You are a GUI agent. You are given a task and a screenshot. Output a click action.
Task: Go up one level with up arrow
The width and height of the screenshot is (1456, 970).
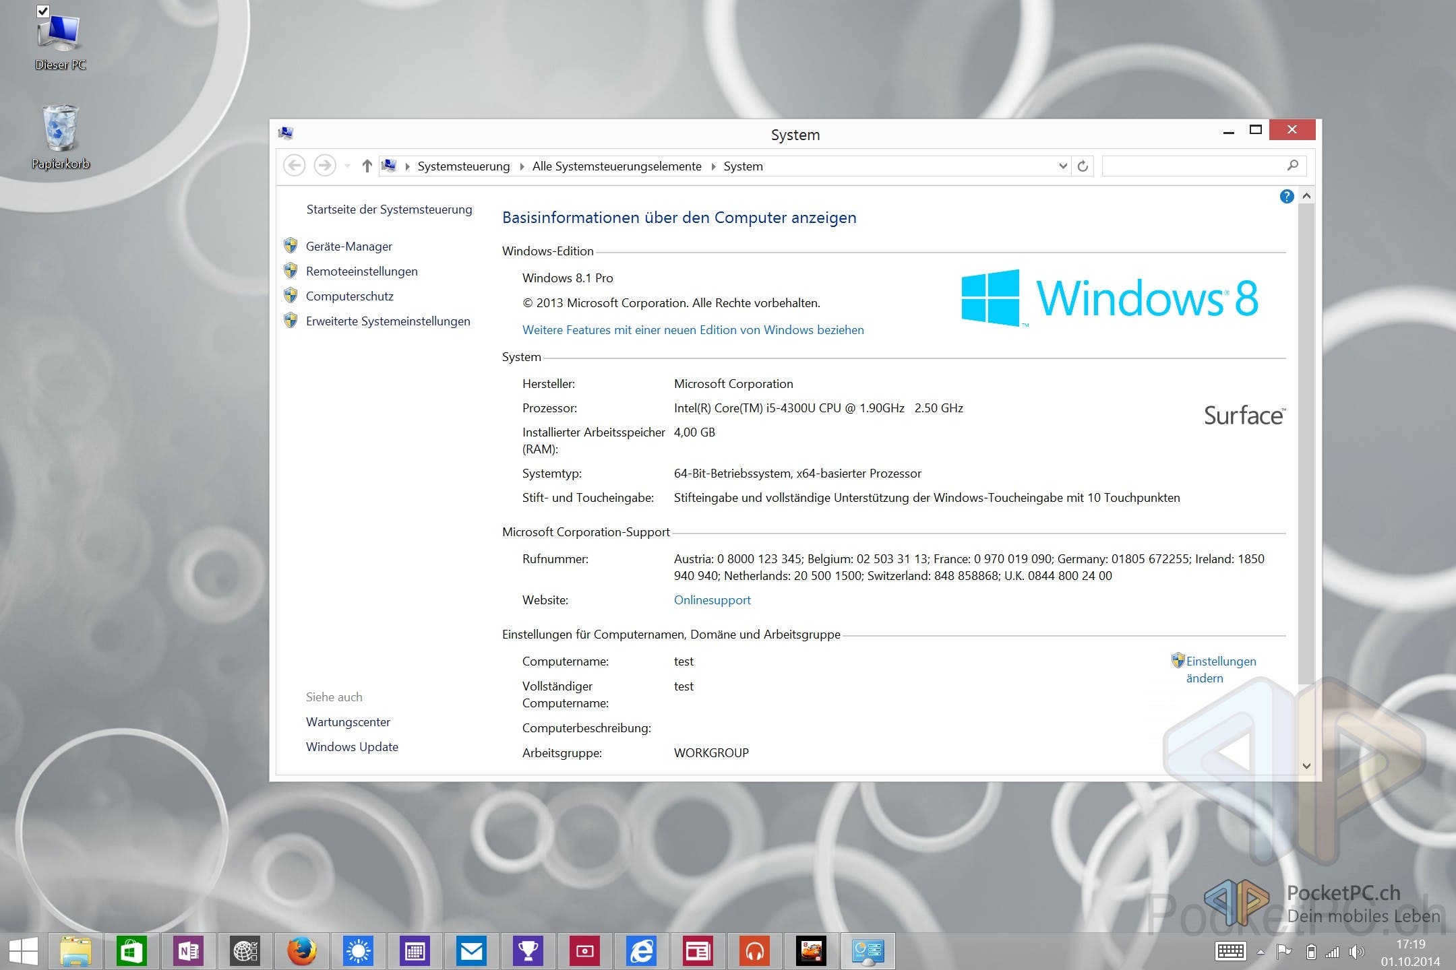367,166
